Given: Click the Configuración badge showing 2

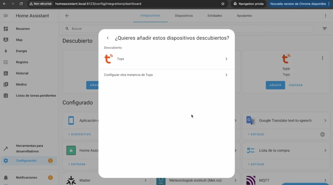Looking at the screenshot, I should coord(50,161).
